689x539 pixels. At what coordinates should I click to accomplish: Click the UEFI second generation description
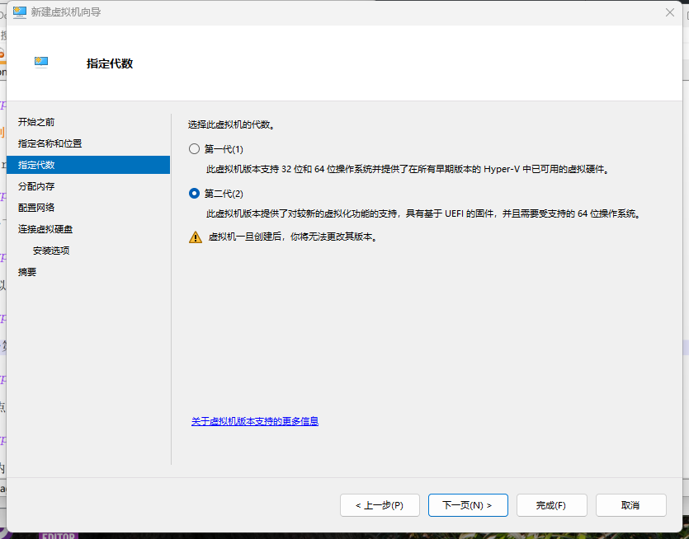[424, 213]
